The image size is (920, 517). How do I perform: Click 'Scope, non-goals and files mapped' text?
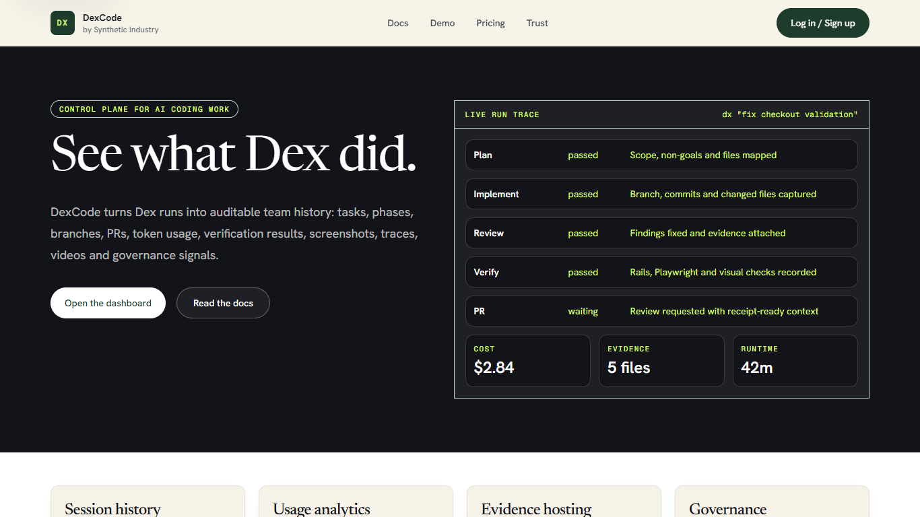click(703, 155)
